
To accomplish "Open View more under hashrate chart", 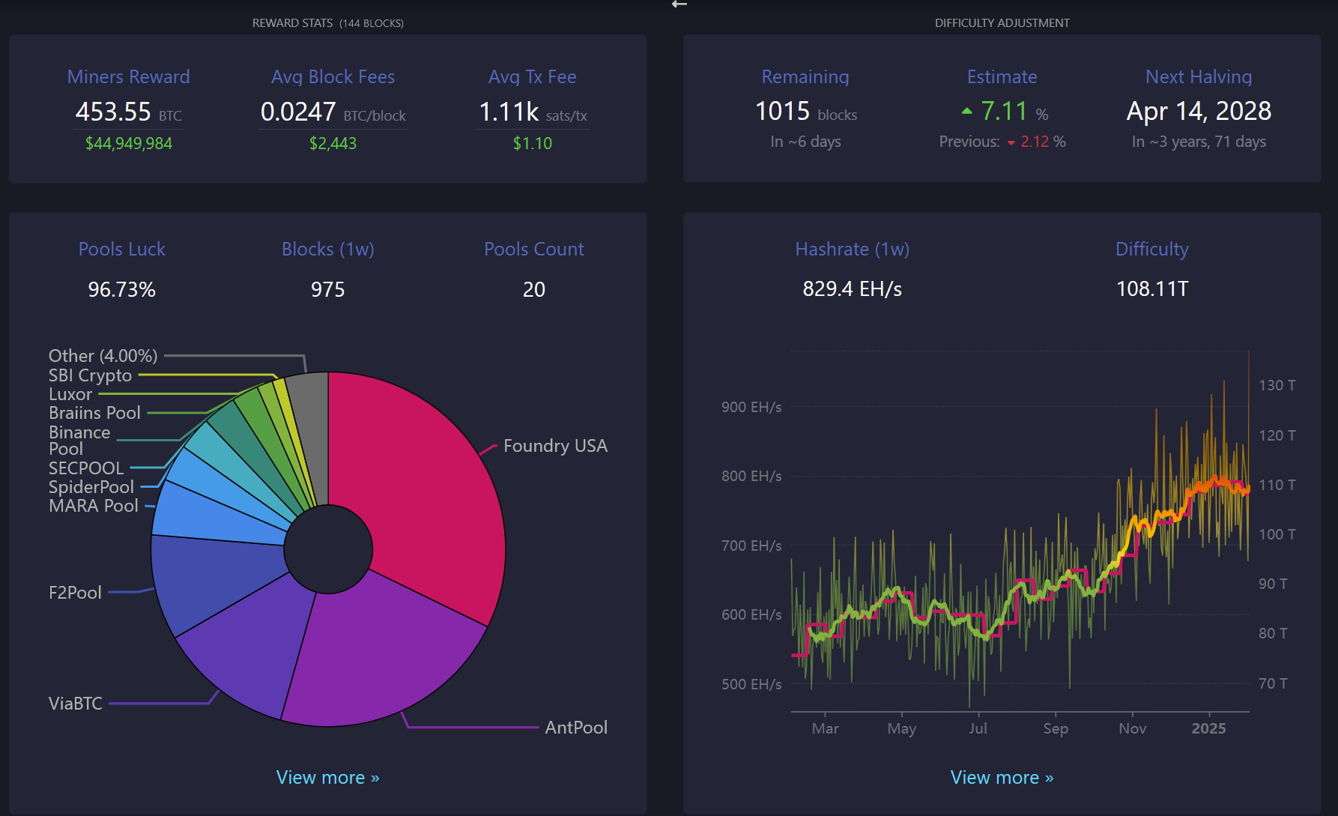I will click(1002, 777).
